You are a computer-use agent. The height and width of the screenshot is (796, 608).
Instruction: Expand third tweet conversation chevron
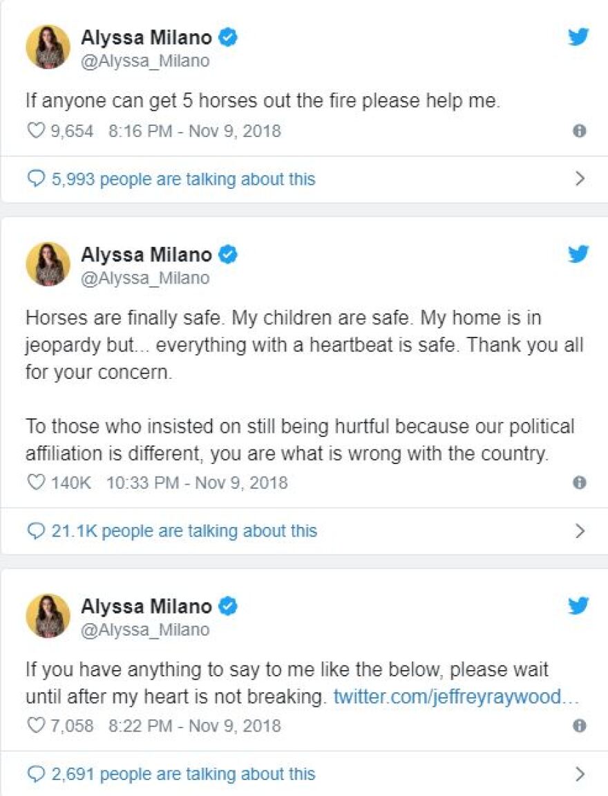point(580,774)
